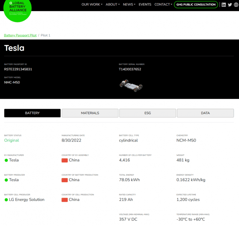Click the EV chassis battery thumbnail image

[x=131, y=86]
